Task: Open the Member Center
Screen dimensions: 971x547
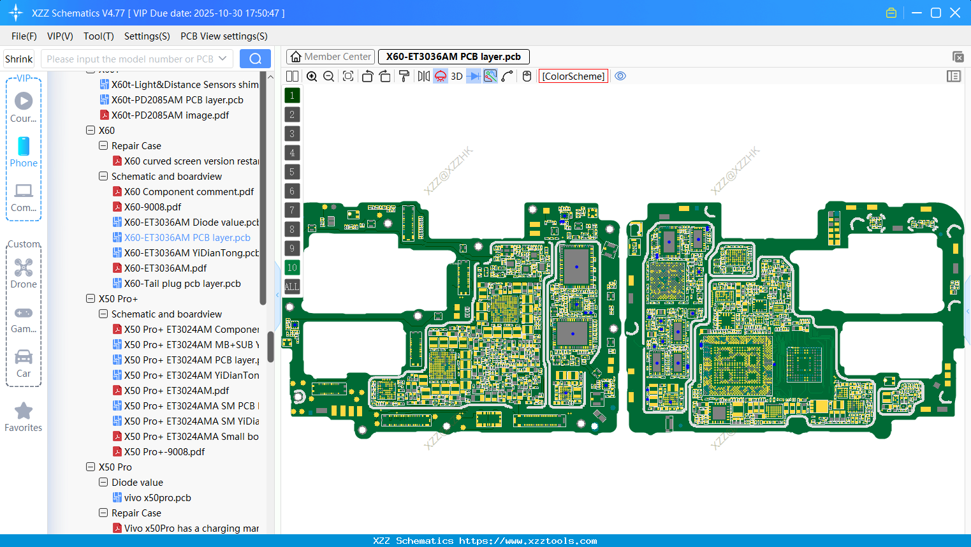Action: tap(330, 56)
